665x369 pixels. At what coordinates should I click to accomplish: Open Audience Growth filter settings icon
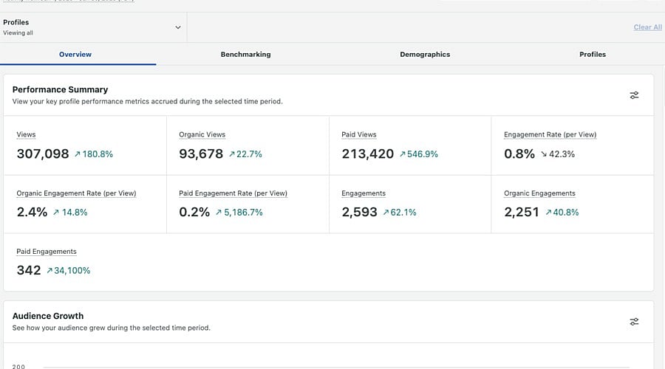[x=634, y=322]
